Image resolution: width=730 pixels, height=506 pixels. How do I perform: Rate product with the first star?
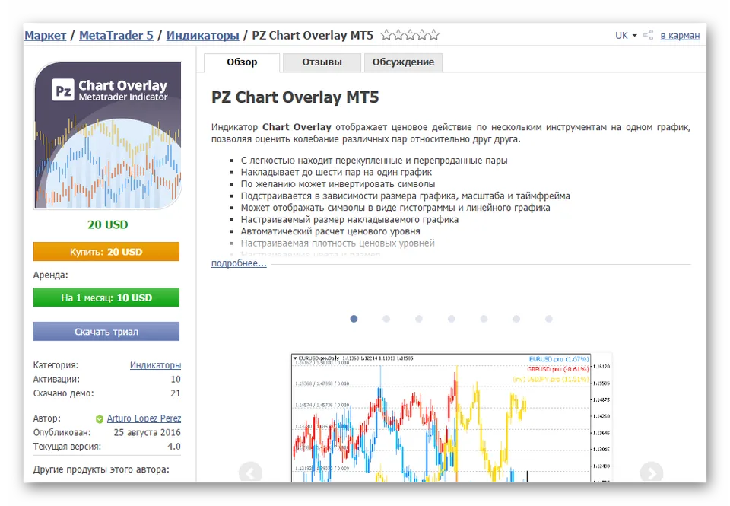pyautogui.click(x=386, y=35)
